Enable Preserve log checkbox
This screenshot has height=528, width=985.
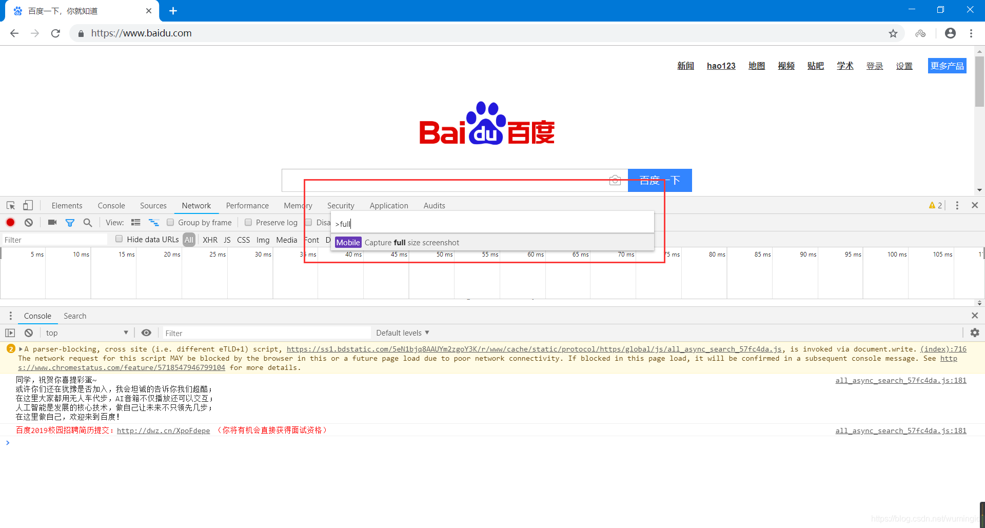click(248, 222)
